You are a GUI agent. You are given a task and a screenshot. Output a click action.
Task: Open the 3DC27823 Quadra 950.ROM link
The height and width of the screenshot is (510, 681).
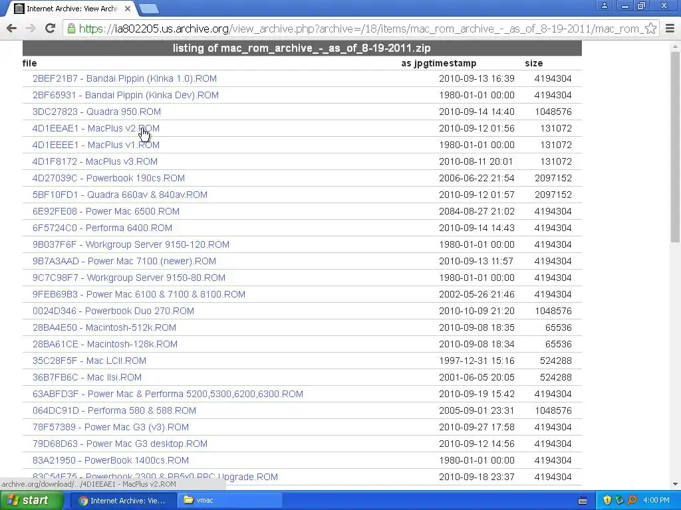click(x=96, y=112)
